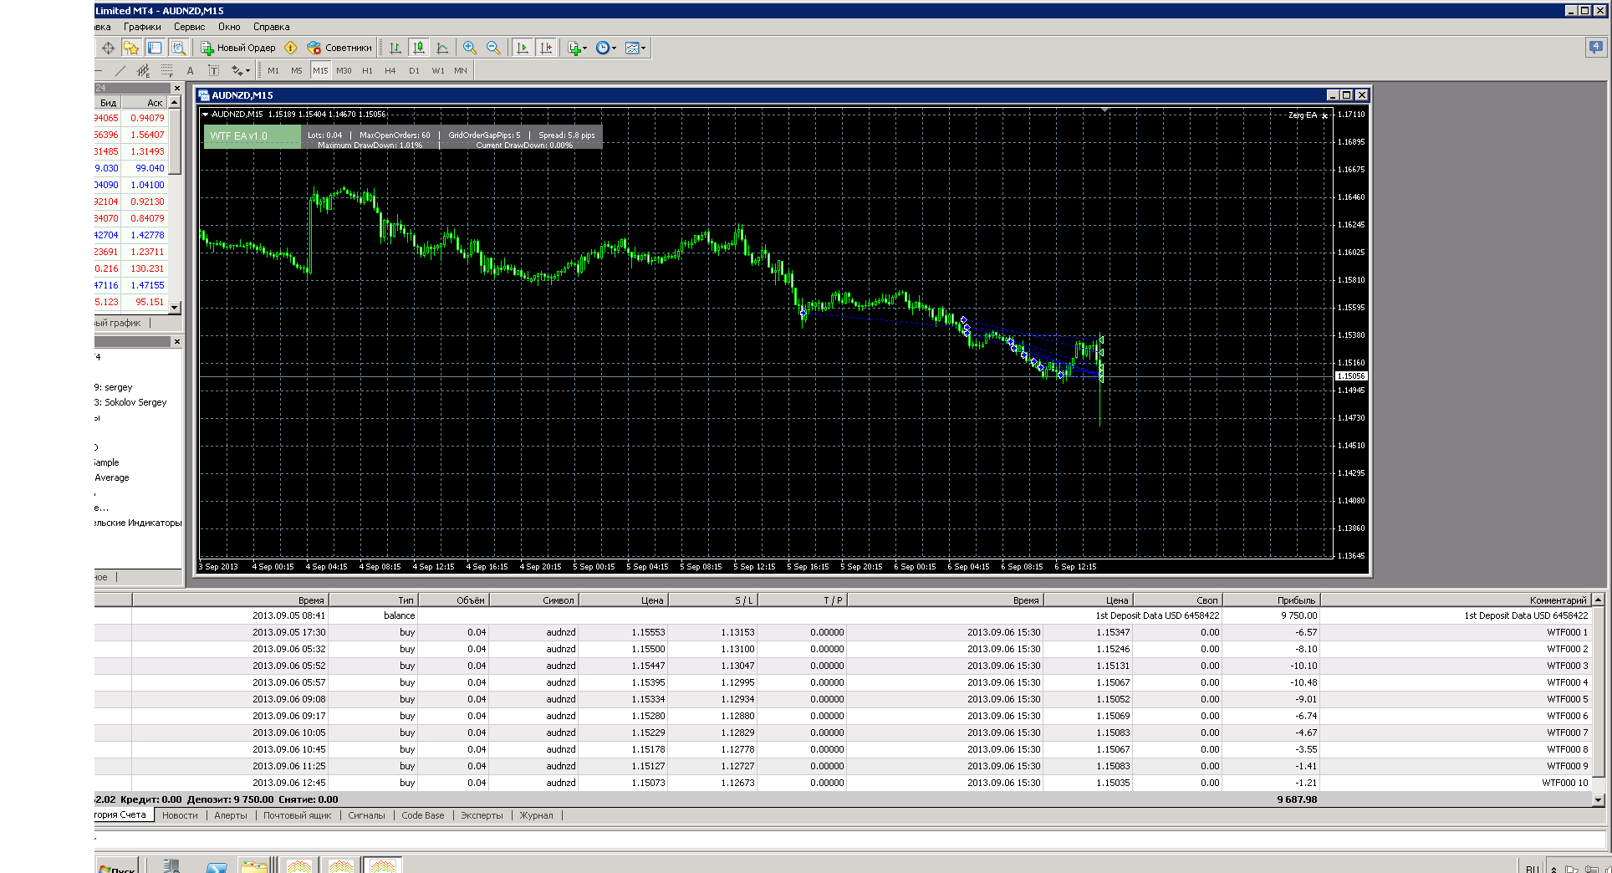Open the Сервис menu
The width and height of the screenshot is (1612, 873).
coord(190,27)
